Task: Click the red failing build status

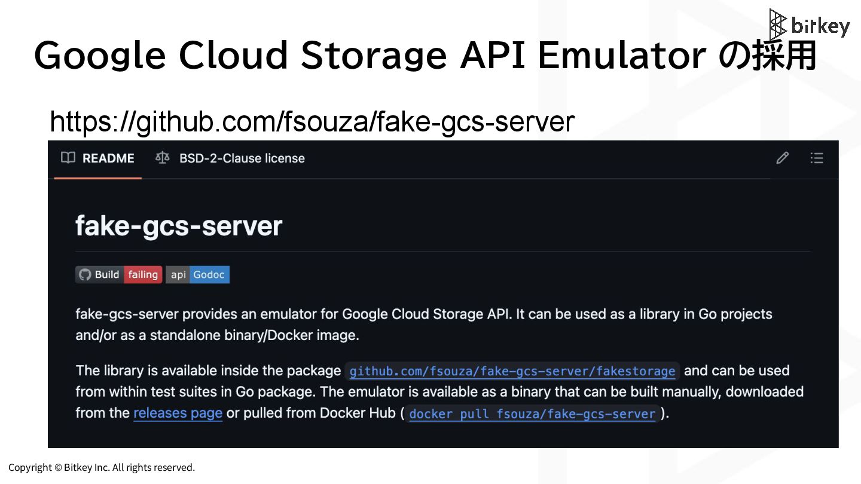Action: click(143, 275)
